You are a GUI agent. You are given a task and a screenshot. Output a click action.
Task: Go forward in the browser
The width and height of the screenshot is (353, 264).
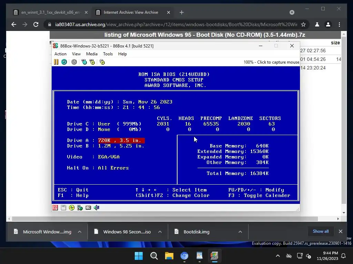pyautogui.click(x=25, y=24)
